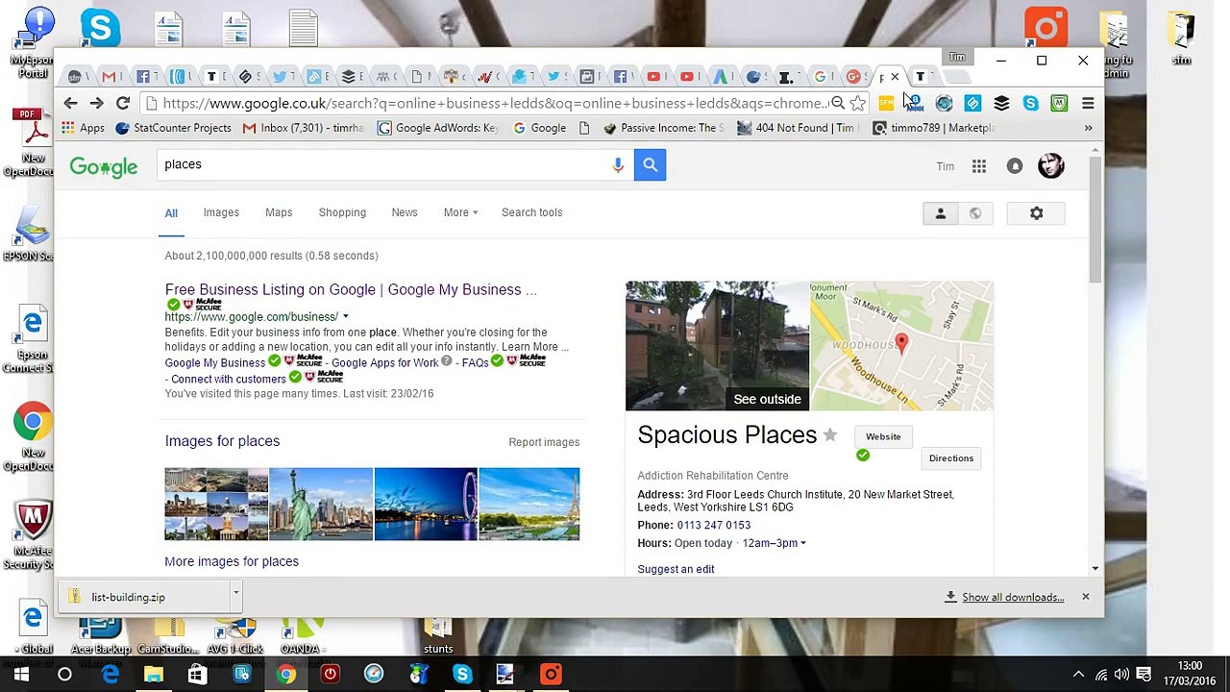Go forward to the next page
Screen dimensions: 1230x692
click(x=96, y=103)
